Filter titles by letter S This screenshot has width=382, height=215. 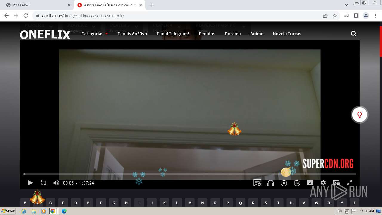(266, 203)
